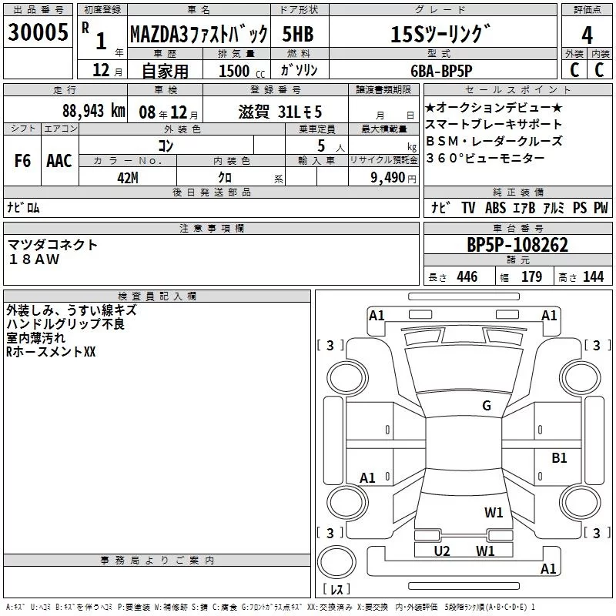Select the displacement value 1500 cc

pyautogui.click(x=242, y=71)
